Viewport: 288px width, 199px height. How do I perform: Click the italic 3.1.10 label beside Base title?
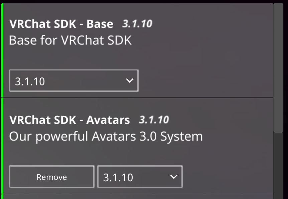coord(137,24)
